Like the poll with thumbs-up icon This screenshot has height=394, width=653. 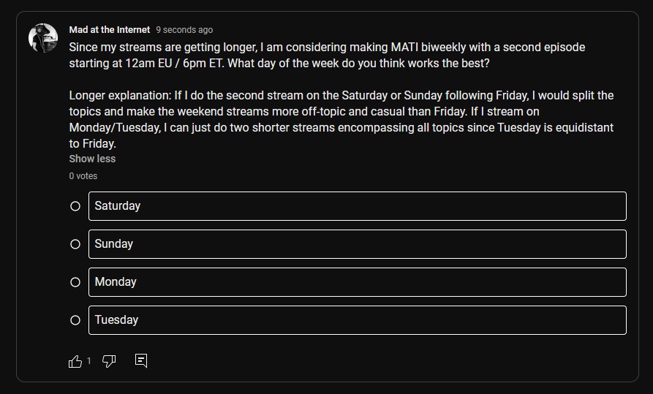pos(75,361)
